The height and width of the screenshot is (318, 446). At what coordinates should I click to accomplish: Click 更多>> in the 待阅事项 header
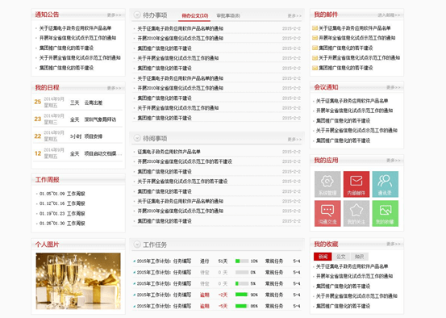294,139
